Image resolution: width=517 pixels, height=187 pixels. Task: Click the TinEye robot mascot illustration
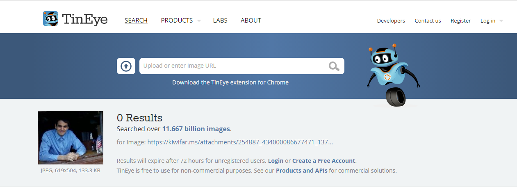tap(393, 75)
